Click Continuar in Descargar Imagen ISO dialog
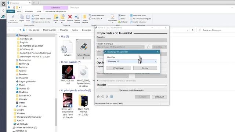 [x=118, y=68]
